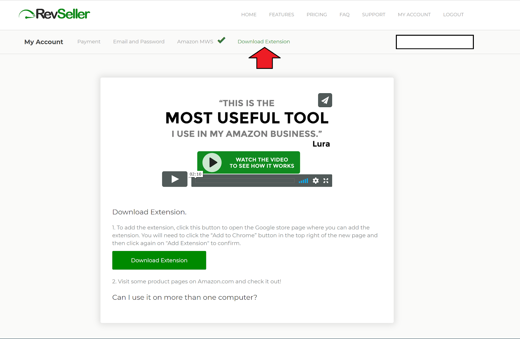Click the Watch The Video banner text
The width and height of the screenshot is (520, 339).
262,163
